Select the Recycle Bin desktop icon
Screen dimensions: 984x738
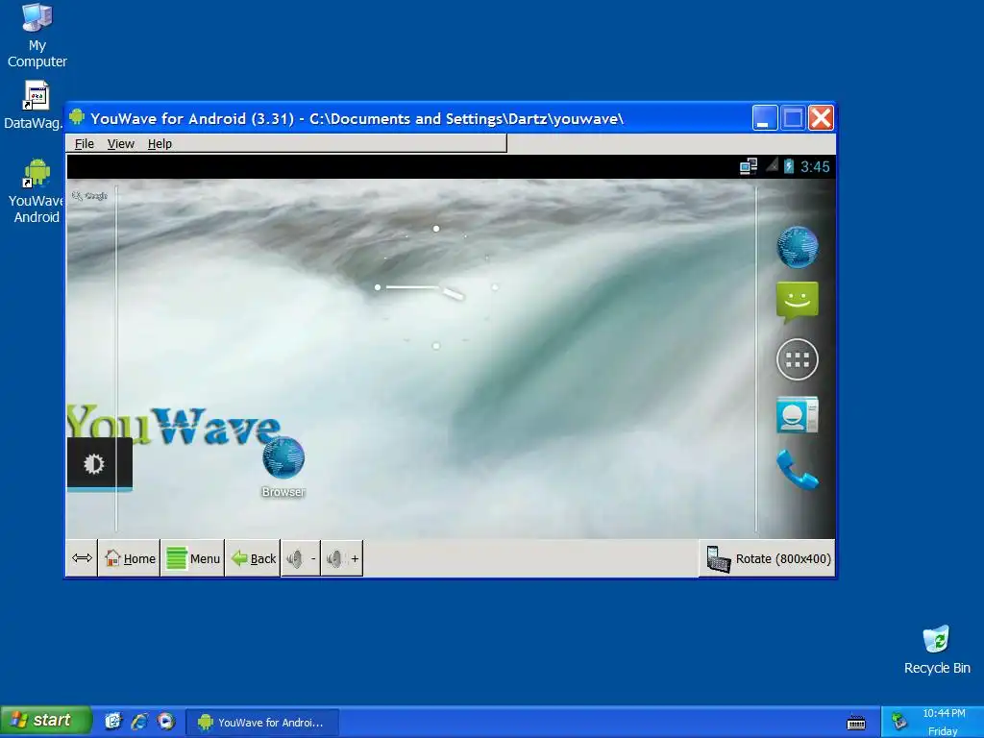click(x=937, y=650)
